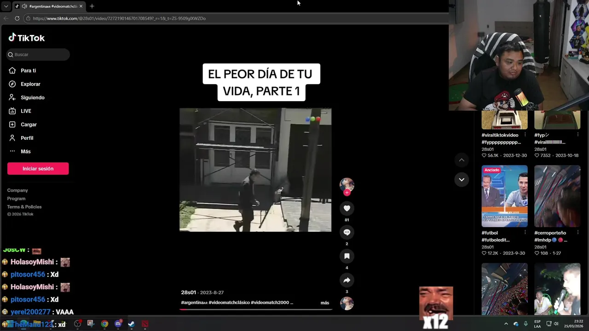Image resolution: width=589 pixels, height=331 pixels.
Task: Click the #argentina hashtag in the caption
Action: 194,302
